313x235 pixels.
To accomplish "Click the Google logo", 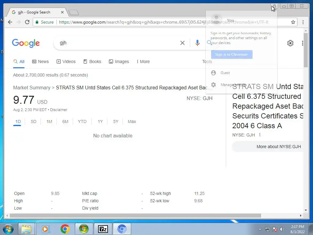I will pyautogui.click(x=26, y=43).
